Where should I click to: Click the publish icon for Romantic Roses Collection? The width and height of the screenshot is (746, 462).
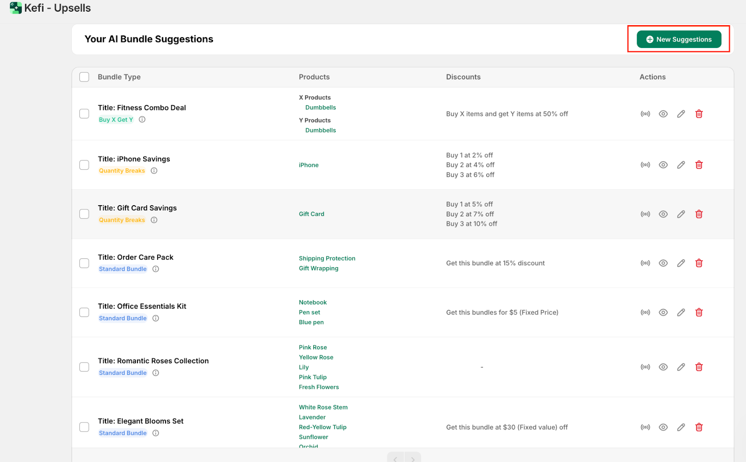point(645,367)
